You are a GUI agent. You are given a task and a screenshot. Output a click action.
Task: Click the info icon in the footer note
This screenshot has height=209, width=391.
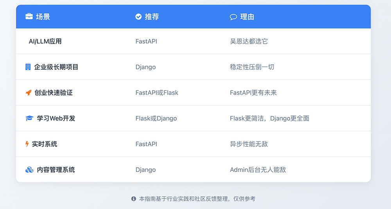(x=134, y=199)
